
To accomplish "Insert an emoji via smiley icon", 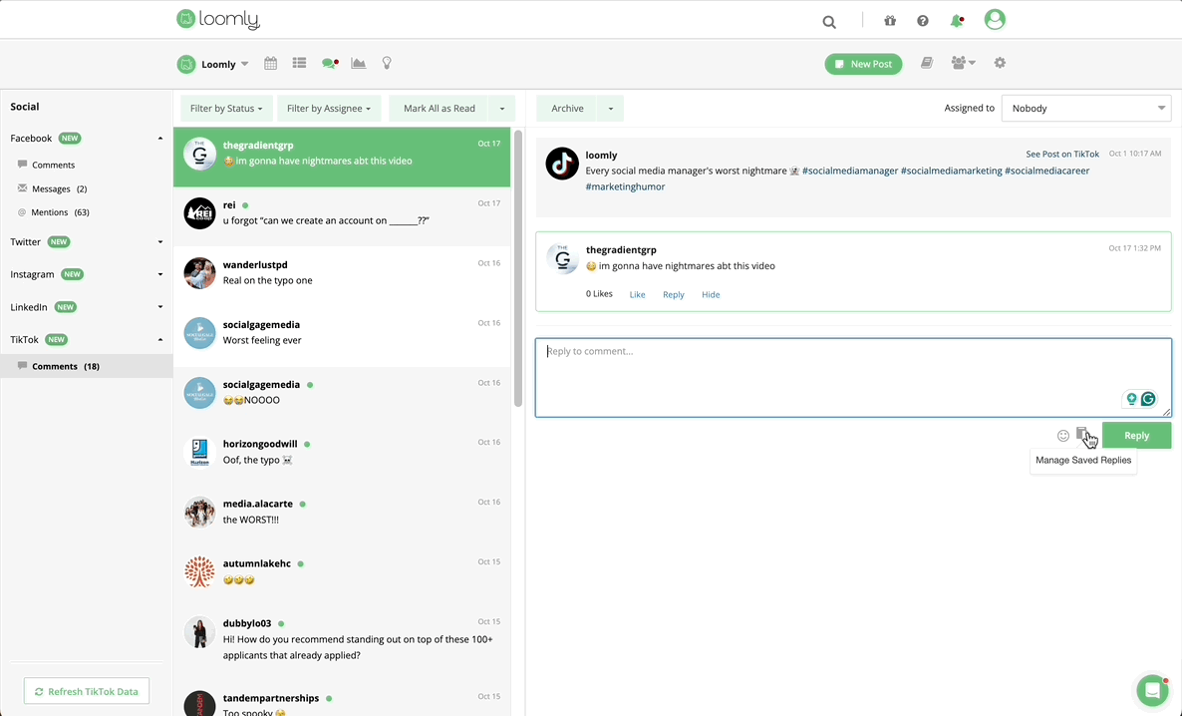I will 1063,436.
